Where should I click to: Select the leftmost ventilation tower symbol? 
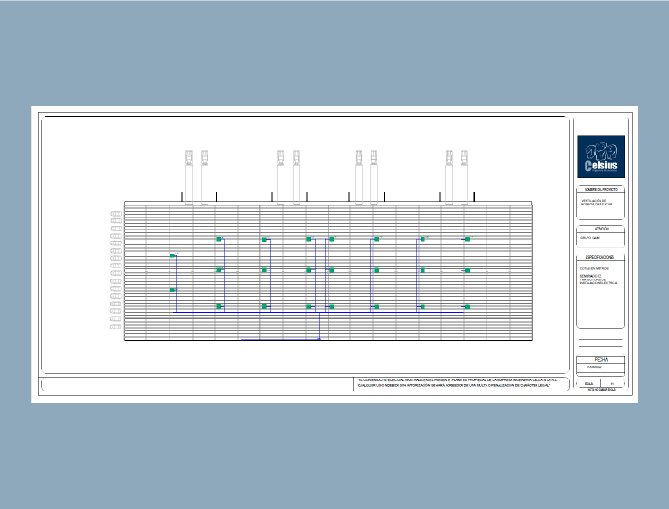pyautogui.click(x=189, y=175)
